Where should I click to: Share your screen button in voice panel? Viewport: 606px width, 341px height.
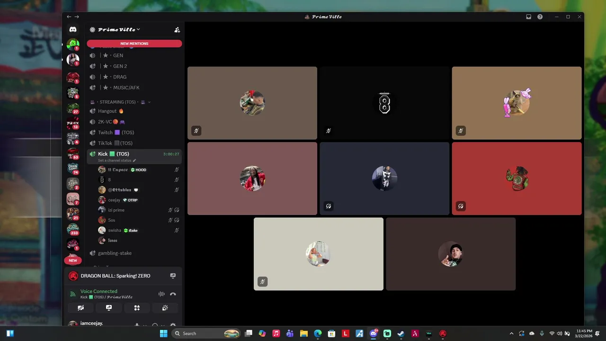tap(109, 308)
